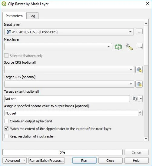Click Run as Batch Process button
This screenshot has width=152, height=166.
47,160
